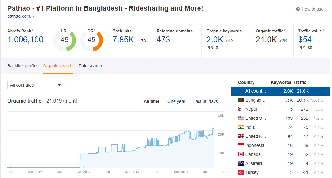The image size is (332, 178).
Task: Click the Australia flag icon
Action: tap(241, 163)
